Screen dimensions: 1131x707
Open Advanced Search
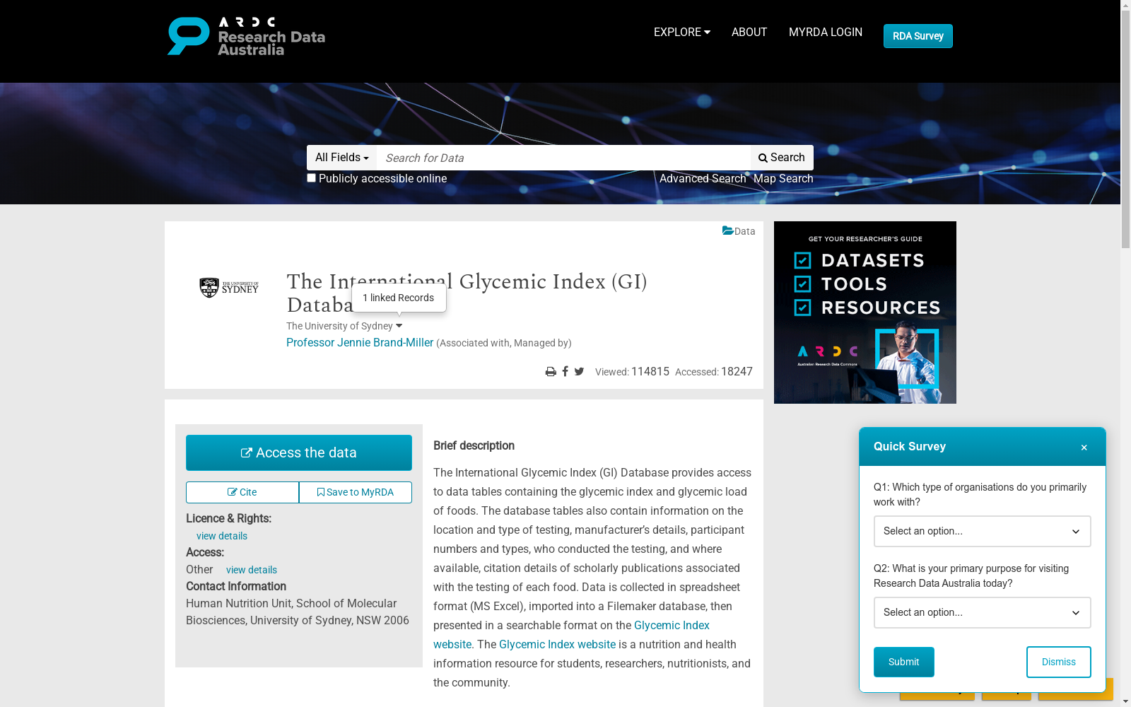point(703,178)
